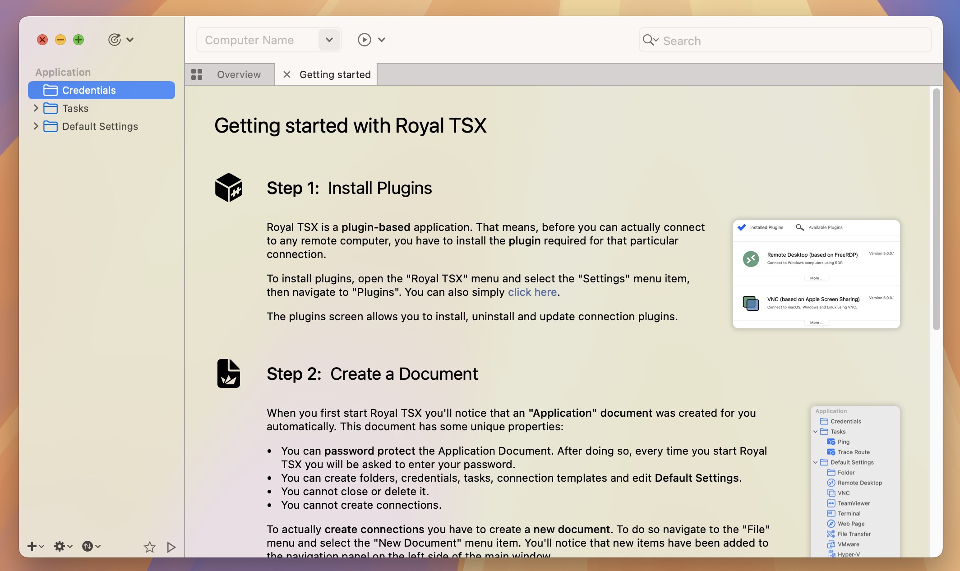
Task: Click the Step 2: Create a Document heading
Action: click(x=372, y=374)
